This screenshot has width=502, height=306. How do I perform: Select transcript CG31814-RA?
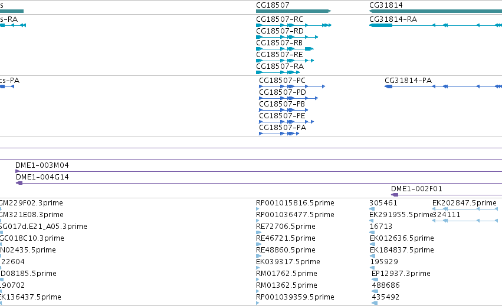393,19
